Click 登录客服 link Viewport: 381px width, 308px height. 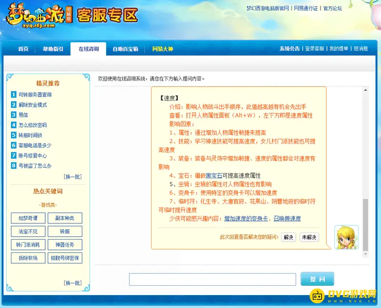pos(315,48)
